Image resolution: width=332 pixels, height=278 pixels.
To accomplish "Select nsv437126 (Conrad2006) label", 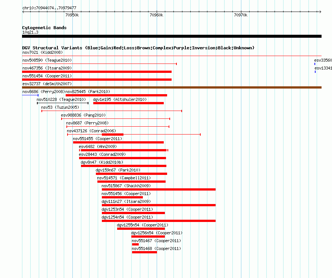I will click(x=91, y=131).
